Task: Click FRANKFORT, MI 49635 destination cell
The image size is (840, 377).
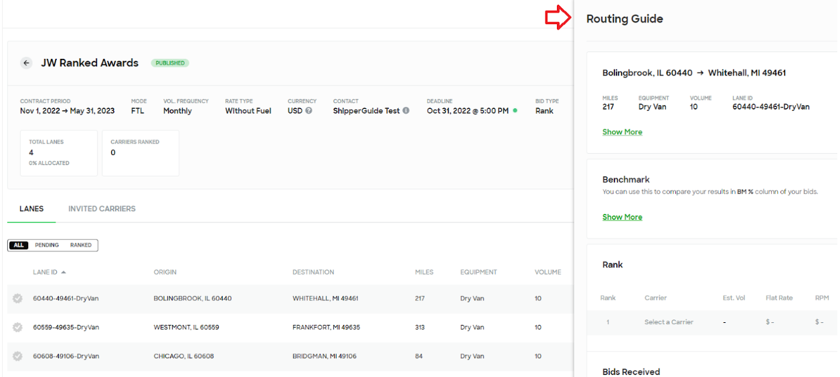Action: click(326, 328)
